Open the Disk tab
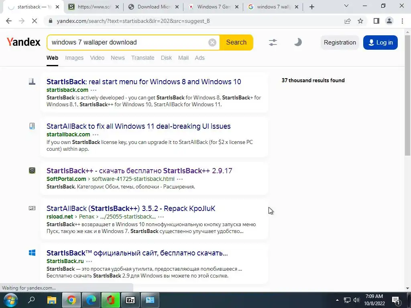The height and width of the screenshot is (308, 411). click(166, 58)
